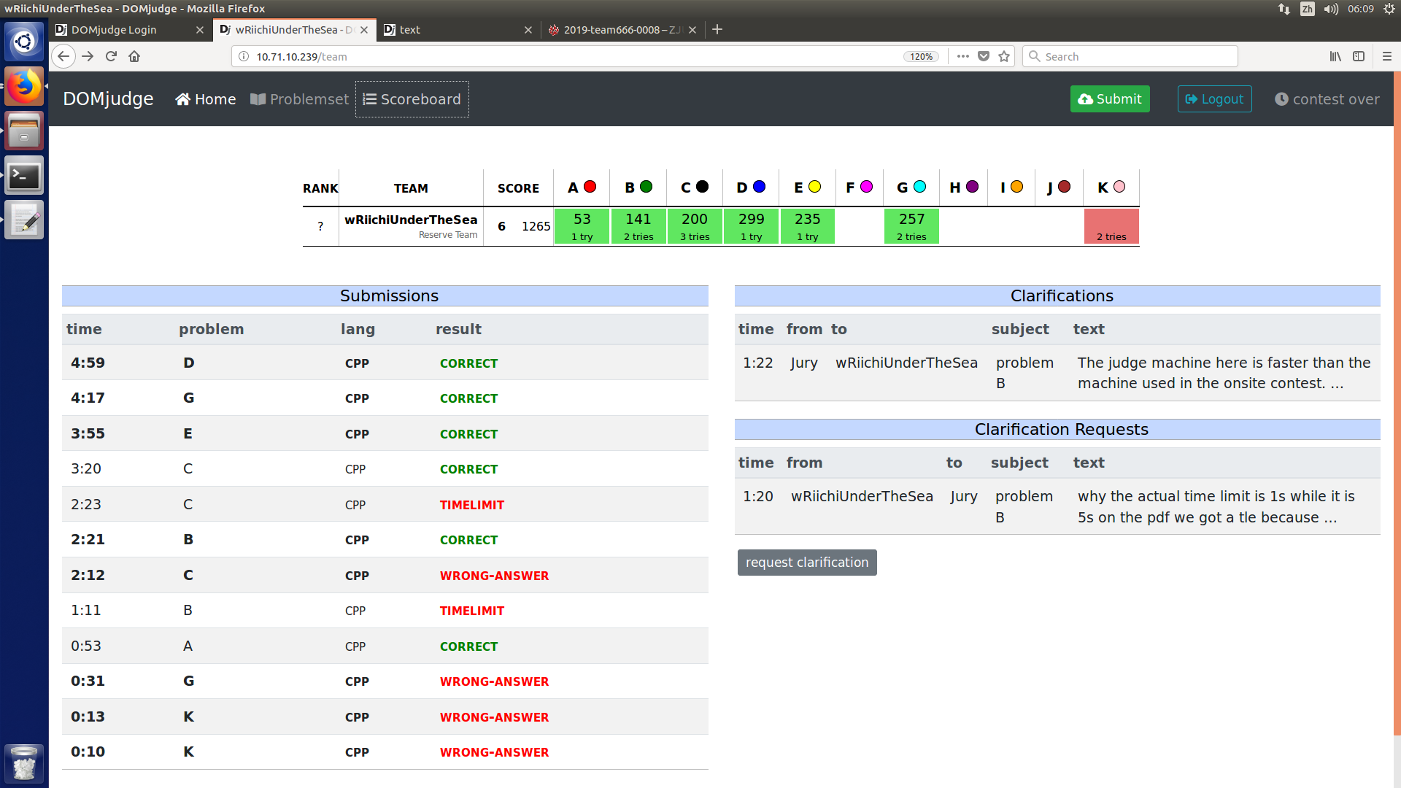Viewport: 1401px width, 788px height.
Task: Open Terminal from the Ubuntu dock
Action: 24,176
